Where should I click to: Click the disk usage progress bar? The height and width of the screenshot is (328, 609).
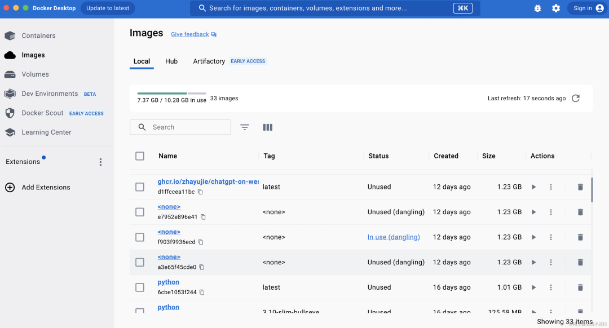pyautogui.click(x=171, y=93)
